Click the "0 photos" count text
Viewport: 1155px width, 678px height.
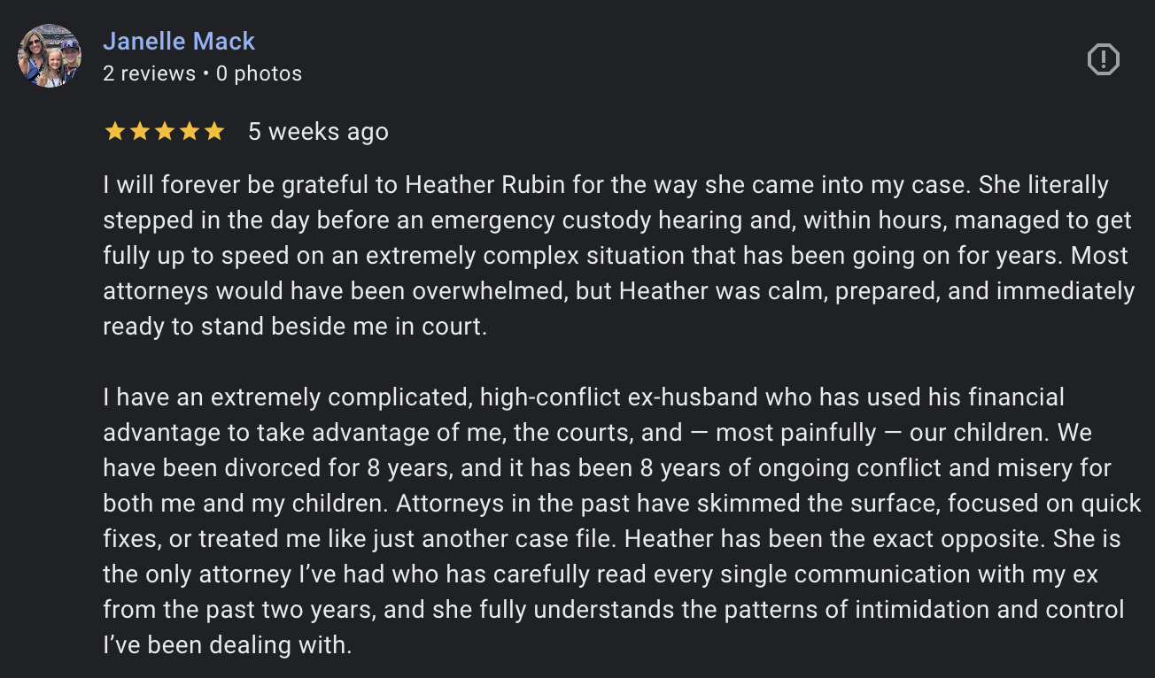coord(259,73)
